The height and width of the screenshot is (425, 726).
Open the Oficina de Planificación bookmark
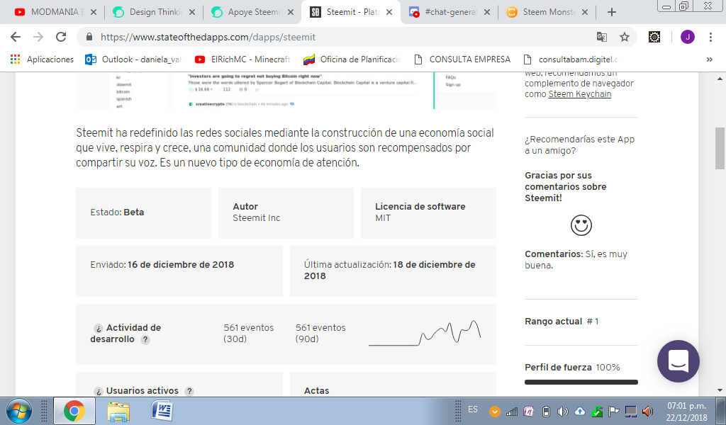(352, 59)
